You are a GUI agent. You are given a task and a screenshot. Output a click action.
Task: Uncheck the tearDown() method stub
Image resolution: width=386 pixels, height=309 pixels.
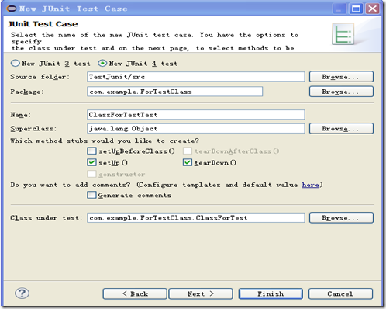pos(188,162)
